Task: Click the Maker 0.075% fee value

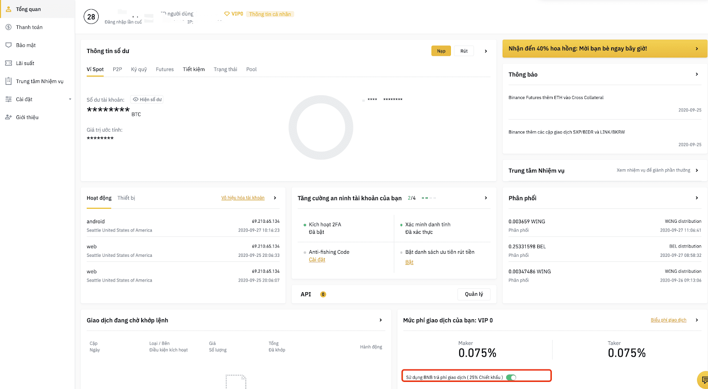Action: (x=477, y=353)
